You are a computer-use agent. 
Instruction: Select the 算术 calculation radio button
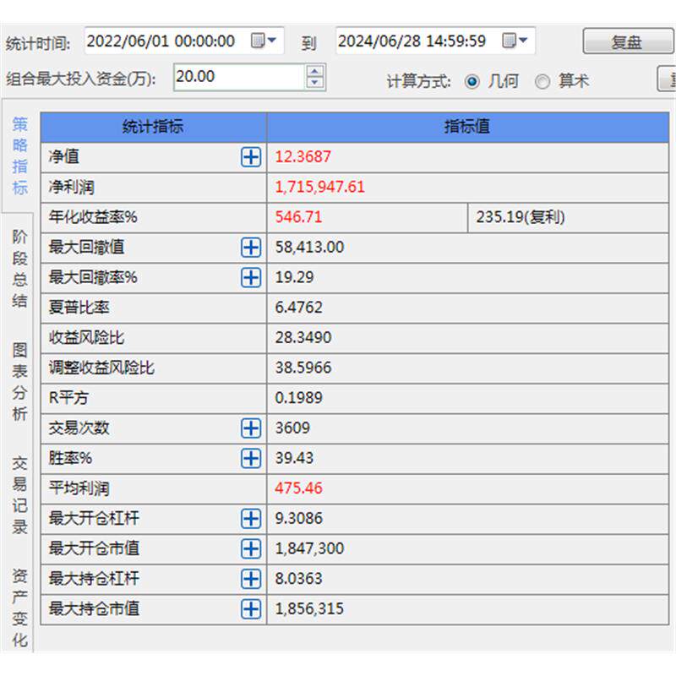pyautogui.click(x=542, y=81)
